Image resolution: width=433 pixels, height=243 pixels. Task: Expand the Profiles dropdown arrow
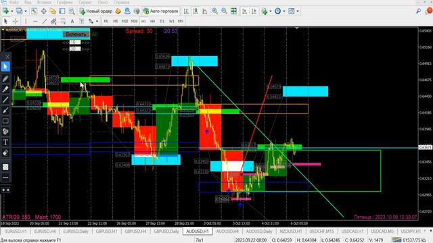pos(26,11)
